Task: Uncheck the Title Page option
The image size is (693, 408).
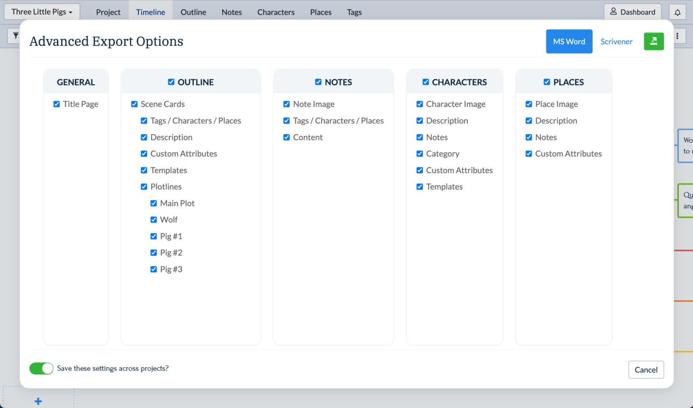Action: click(x=56, y=104)
